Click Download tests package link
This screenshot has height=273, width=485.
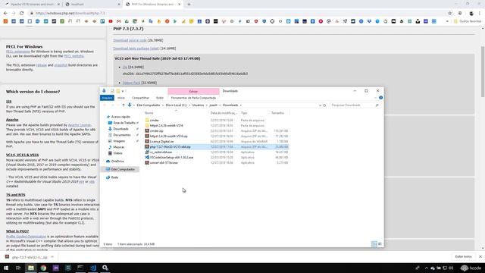click(136, 49)
